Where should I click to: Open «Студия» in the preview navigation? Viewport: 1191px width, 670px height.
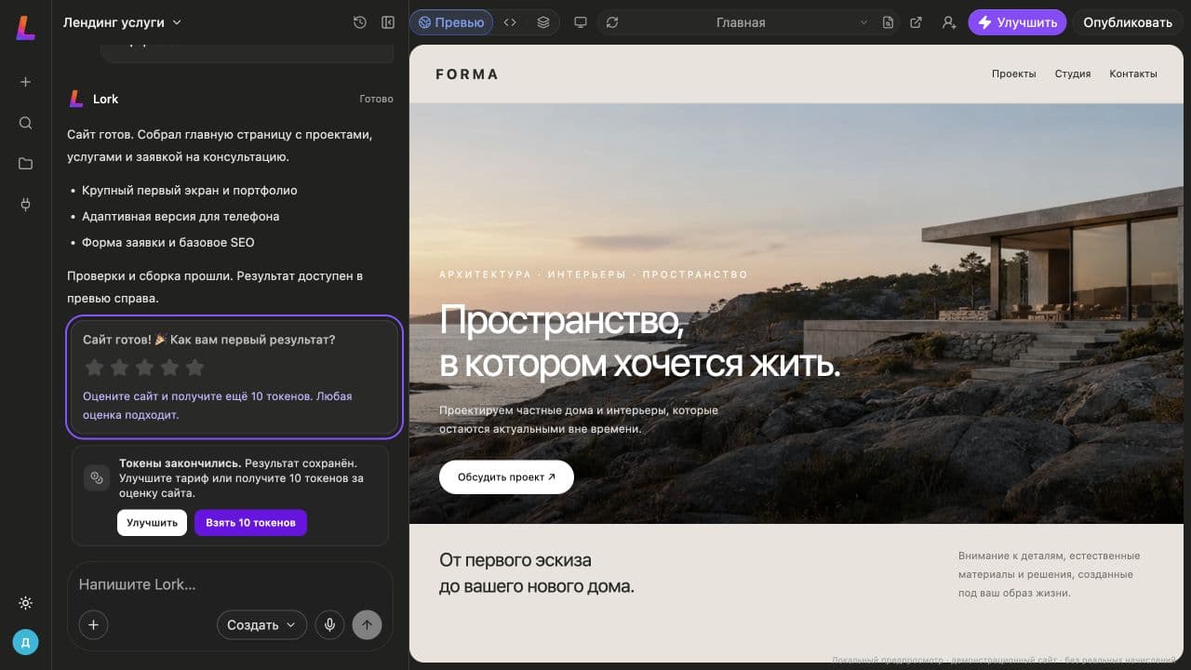pos(1073,74)
